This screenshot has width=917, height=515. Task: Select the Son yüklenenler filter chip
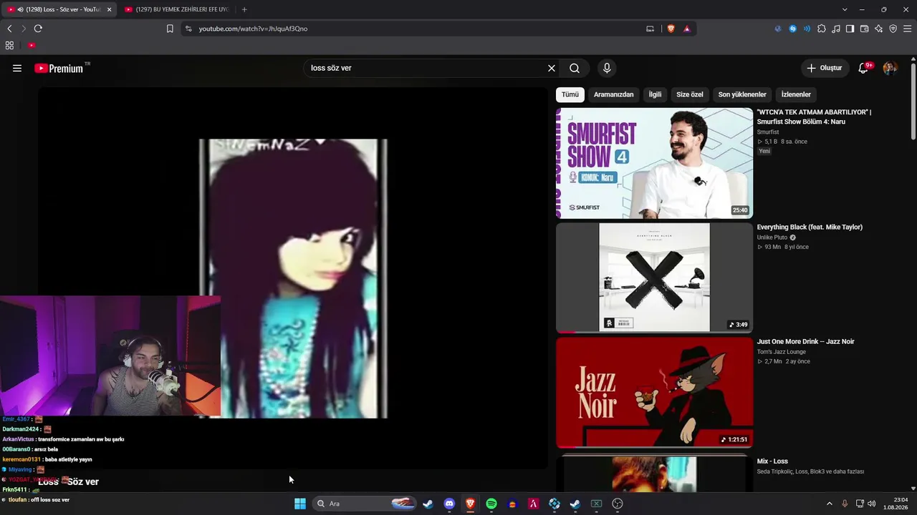tap(742, 94)
